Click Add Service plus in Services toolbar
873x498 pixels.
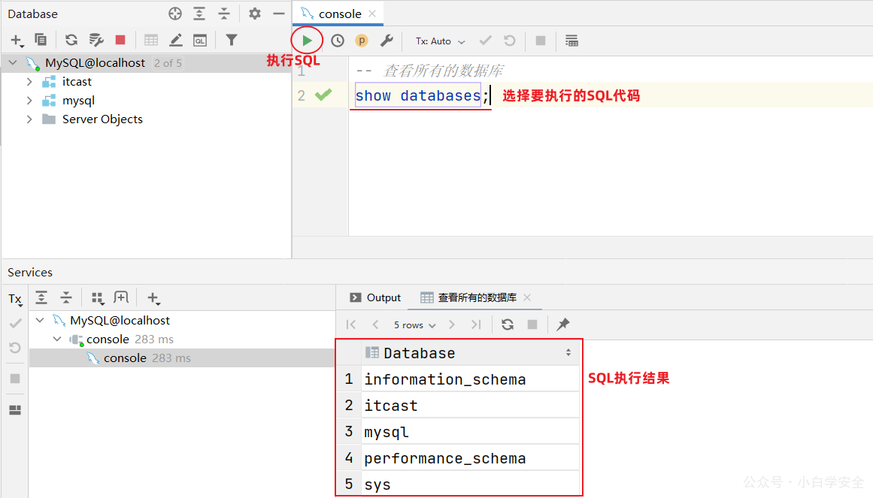[x=153, y=298]
